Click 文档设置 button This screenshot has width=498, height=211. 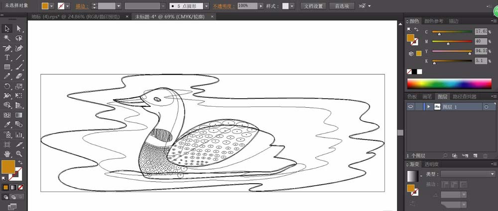[x=313, y=6]
